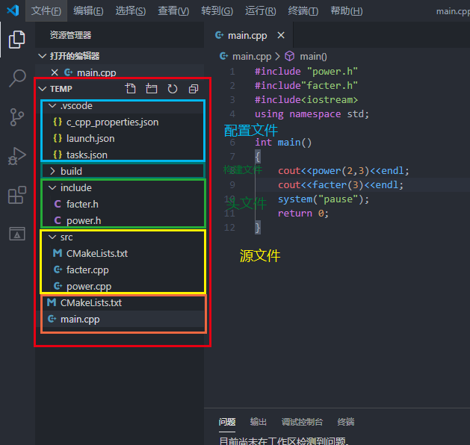Open the CMake sidebar view icon

coord(16,234)
